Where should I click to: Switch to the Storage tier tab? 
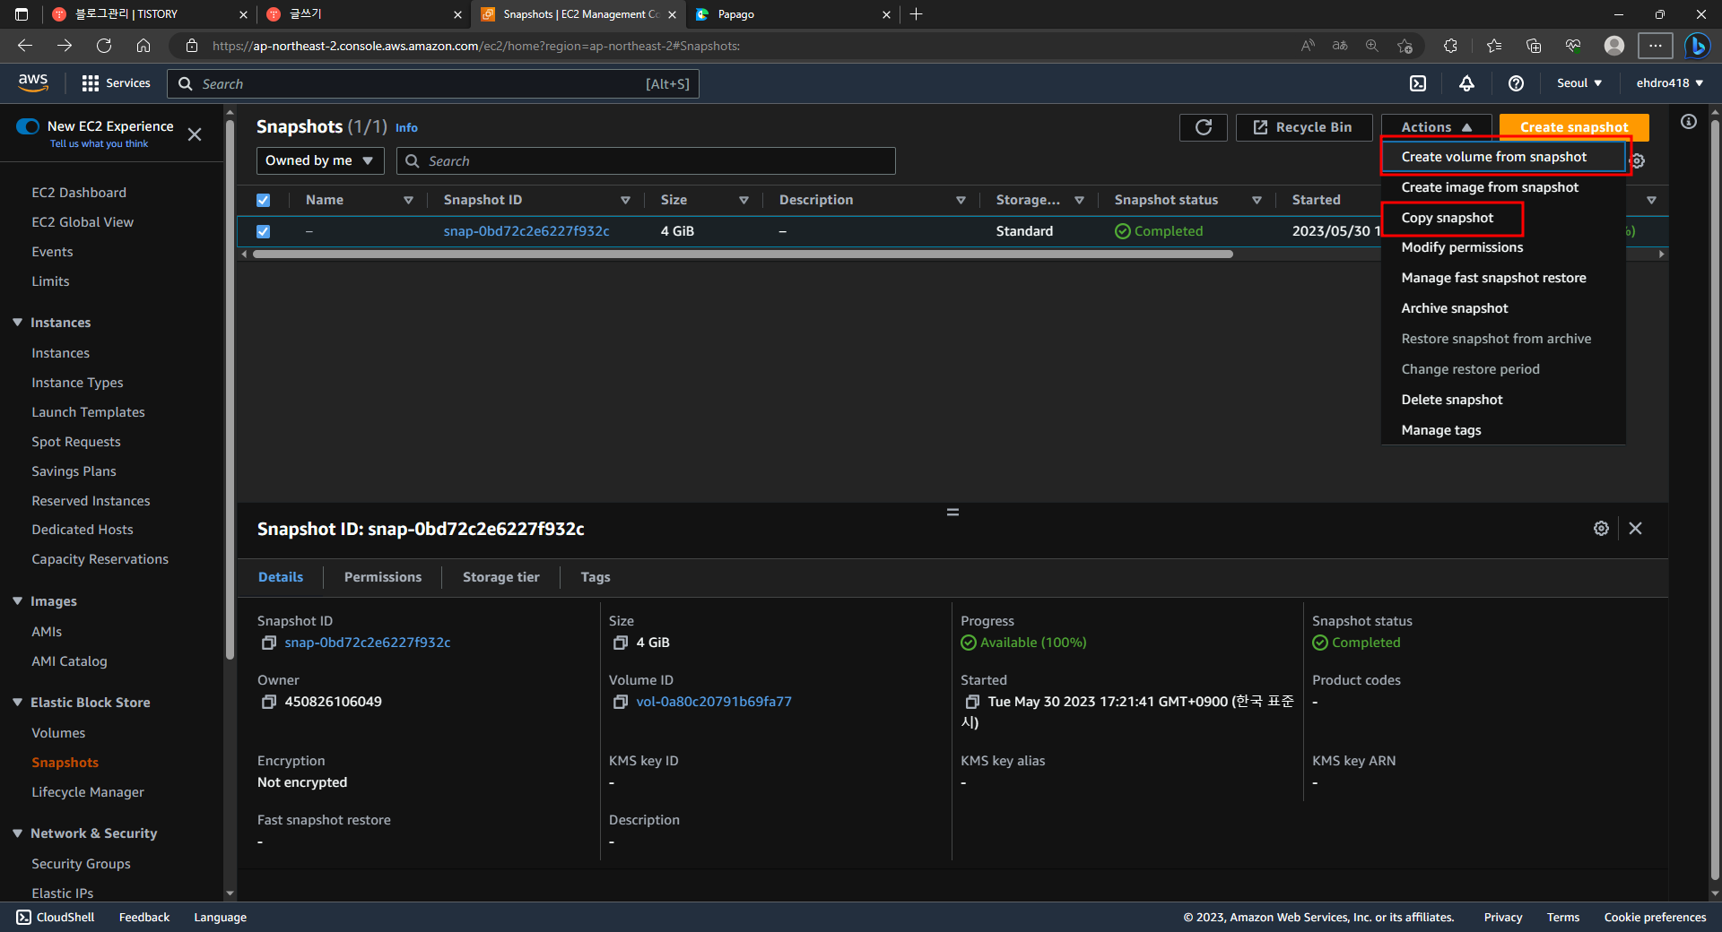click(500, 577)
